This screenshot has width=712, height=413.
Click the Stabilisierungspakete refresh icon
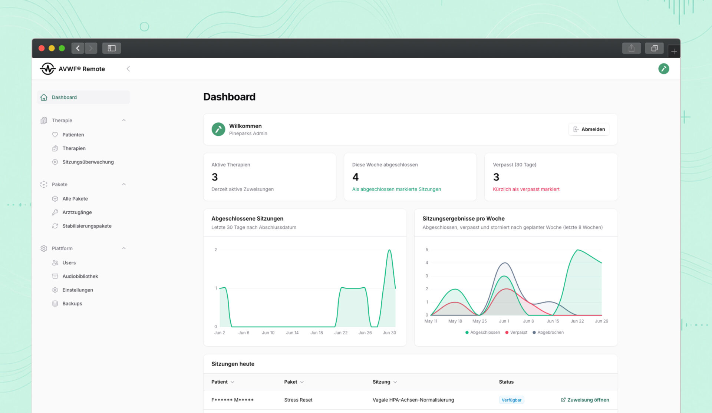pyautogui.click(x=55, y=226)
